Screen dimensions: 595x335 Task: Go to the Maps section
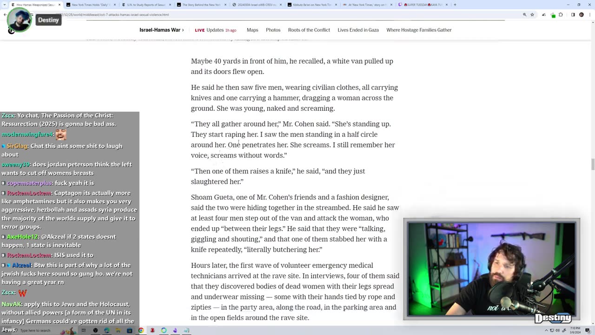[252, 30]
